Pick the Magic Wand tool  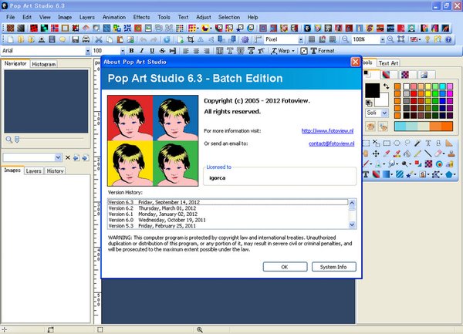coord(417,143)
